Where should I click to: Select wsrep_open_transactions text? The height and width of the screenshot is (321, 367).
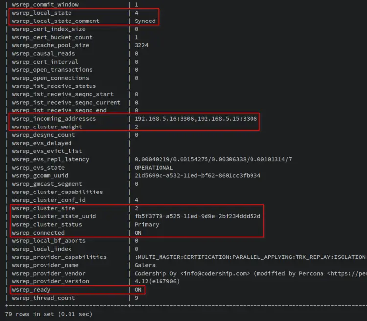pos(52,70)
